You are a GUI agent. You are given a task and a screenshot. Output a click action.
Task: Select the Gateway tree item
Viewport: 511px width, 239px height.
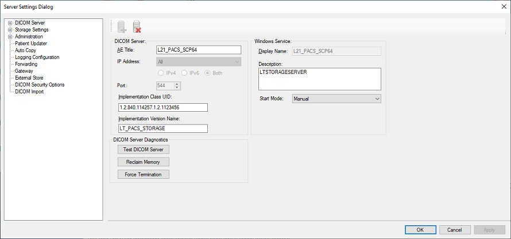click(24, 71)
